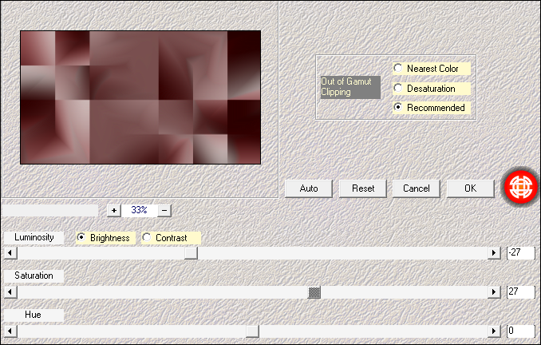This screenshot has height=345, width=541.
Task: Click Hue slider left arrow
Action: coord(10,331)
